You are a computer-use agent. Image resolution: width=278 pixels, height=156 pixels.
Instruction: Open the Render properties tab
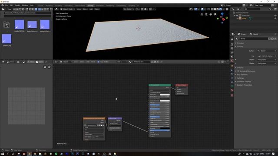pos(232,44)
